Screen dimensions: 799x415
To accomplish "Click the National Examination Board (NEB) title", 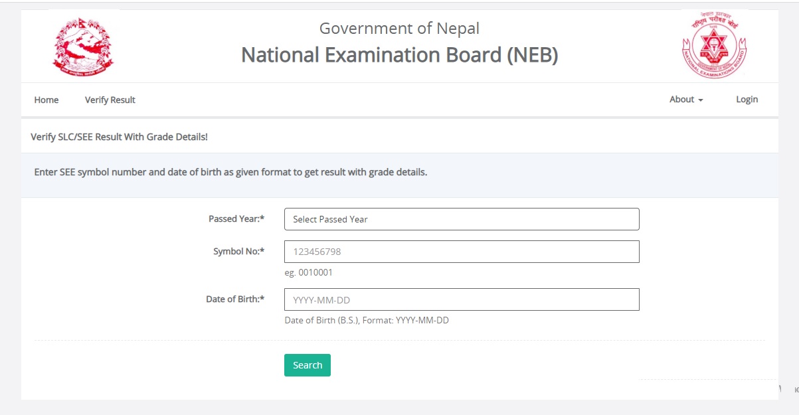I will point(399,54).
